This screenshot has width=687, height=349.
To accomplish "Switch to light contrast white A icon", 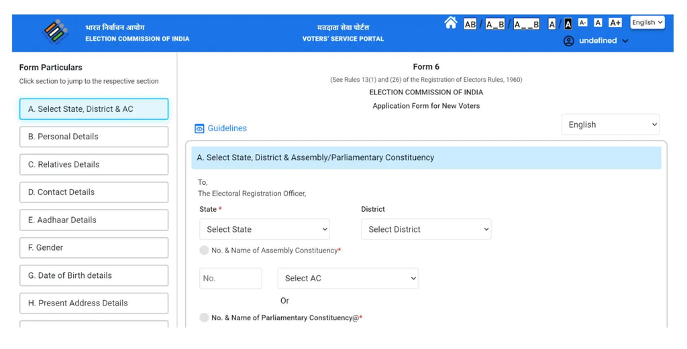I will [552, 24].
